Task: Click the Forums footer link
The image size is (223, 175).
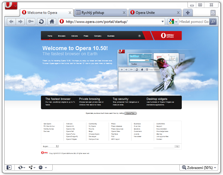Action: coord(91,129)
